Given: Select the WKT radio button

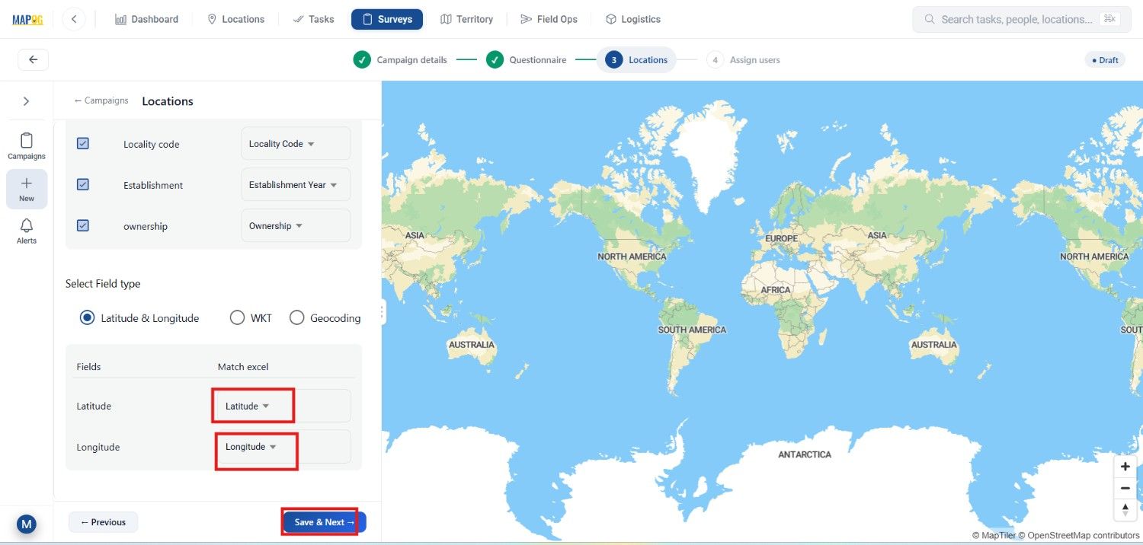Looking at the screenshot, I should coord(237,317).
